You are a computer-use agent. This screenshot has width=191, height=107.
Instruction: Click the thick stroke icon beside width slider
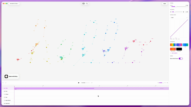pos(187,7)
